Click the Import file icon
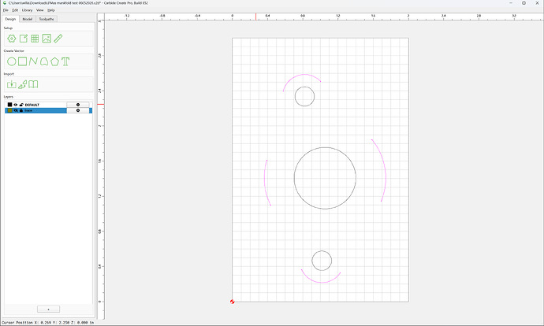Screen dimensions: 544x326 pyautogui.click(x=12, y=84)
